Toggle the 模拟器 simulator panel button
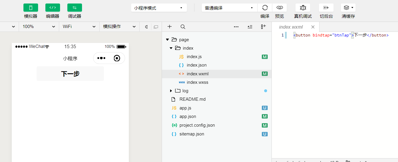This screenshot has height=162, width=398. point(31,8)
